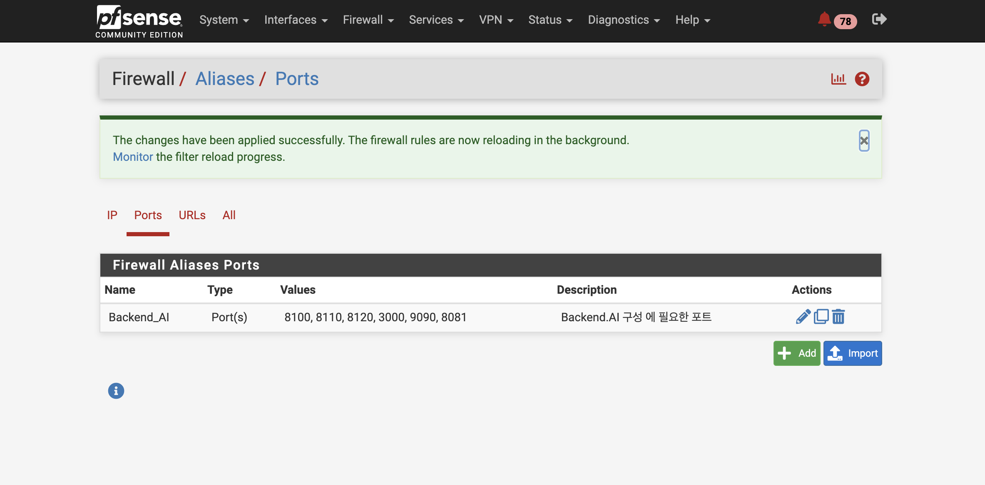Open the status chart icon in the header

coord(838,79)
